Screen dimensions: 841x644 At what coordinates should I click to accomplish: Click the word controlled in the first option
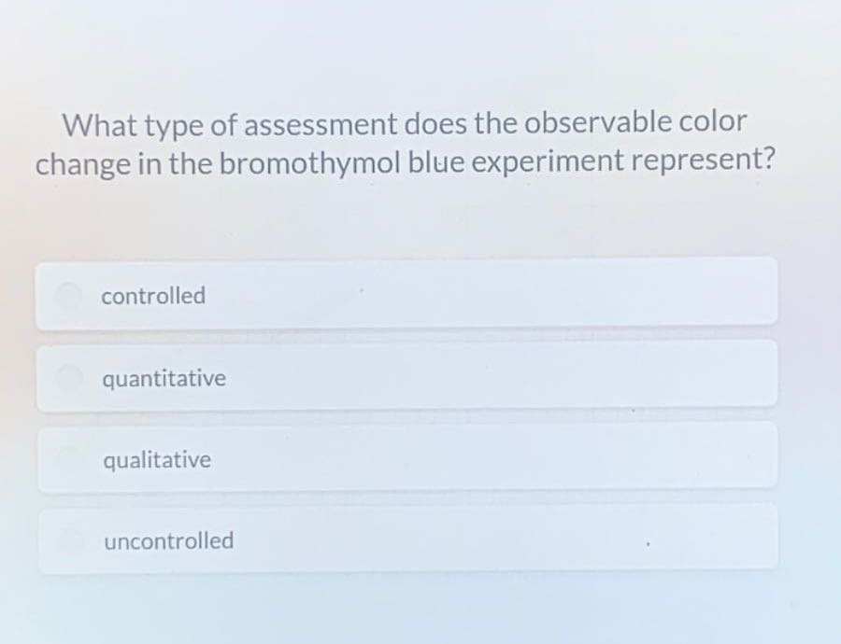point(153,296)
